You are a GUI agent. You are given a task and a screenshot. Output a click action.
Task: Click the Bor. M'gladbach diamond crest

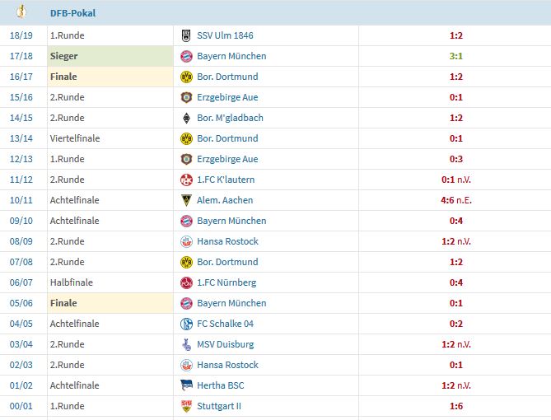(186, 118)
